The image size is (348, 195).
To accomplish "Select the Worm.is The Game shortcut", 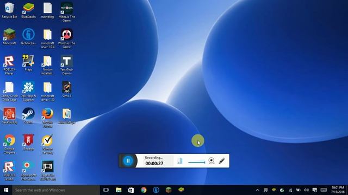I will click(66, 38).
